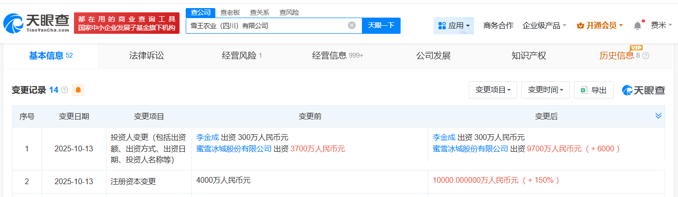Click the 导出 export button
Image resolution: width=678 pixels, height=197 pixels.
593,90
